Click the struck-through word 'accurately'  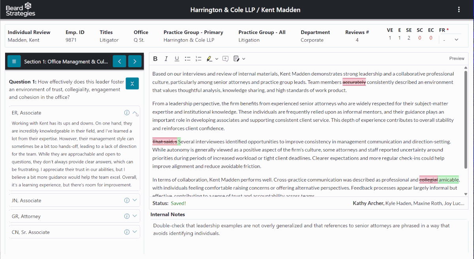pyautogui.click(x=354, y=82)
